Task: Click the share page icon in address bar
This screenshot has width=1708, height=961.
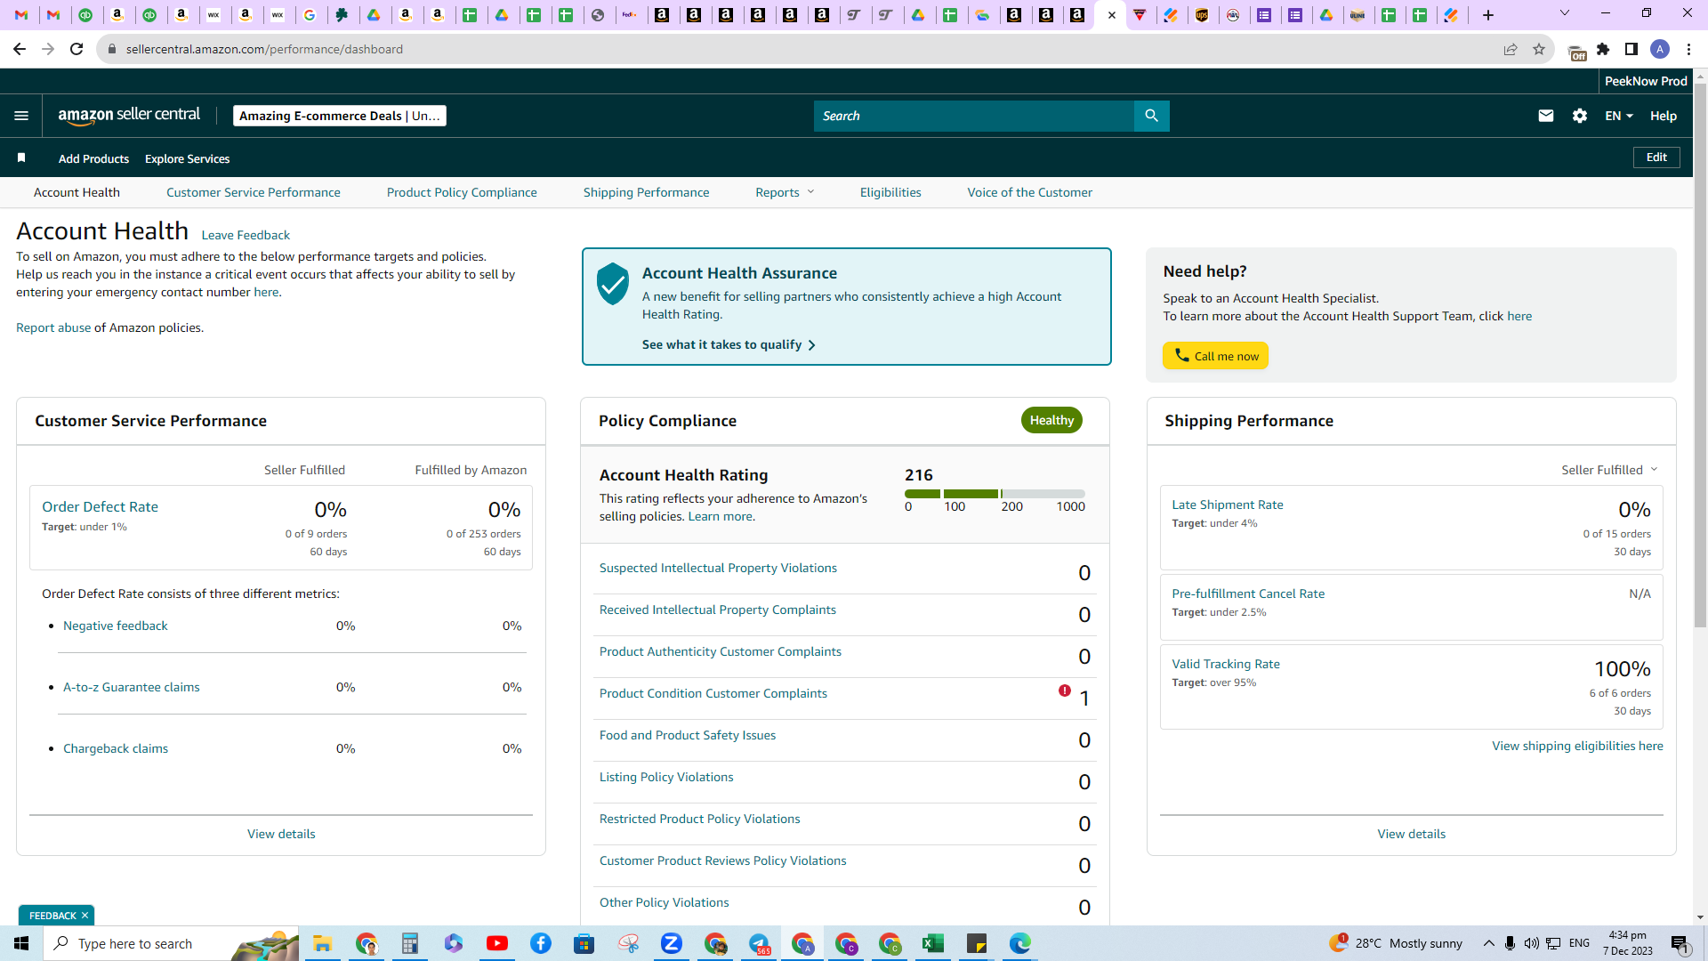Action: coord(1511,49)
